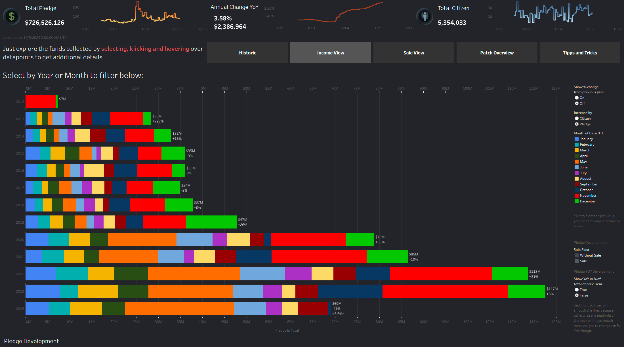Set Show YoY in % to True
Screen dimensions: 624x347
(577, 290)
